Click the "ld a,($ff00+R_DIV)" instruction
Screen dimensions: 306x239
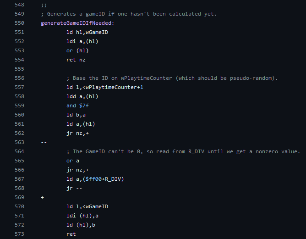click(95, 179)
